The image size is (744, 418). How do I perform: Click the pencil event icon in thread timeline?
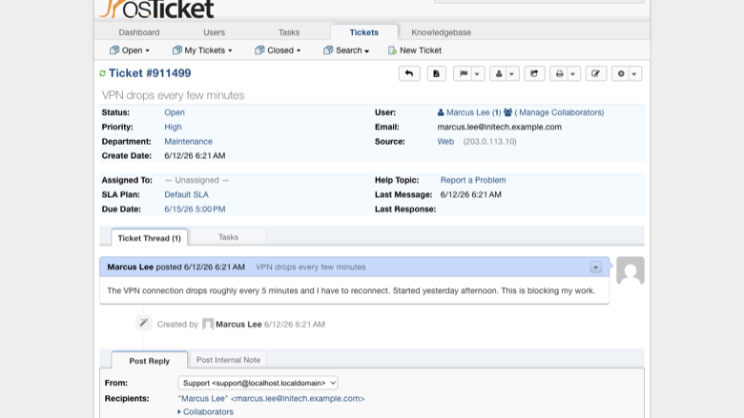coord(143,323)
